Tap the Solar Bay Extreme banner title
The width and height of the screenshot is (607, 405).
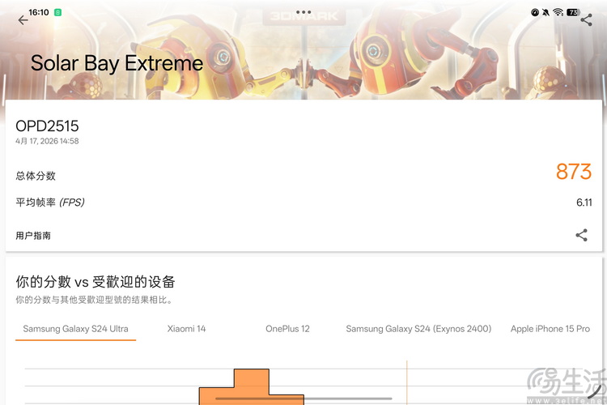pyautogui.click(x=117, y=63)
